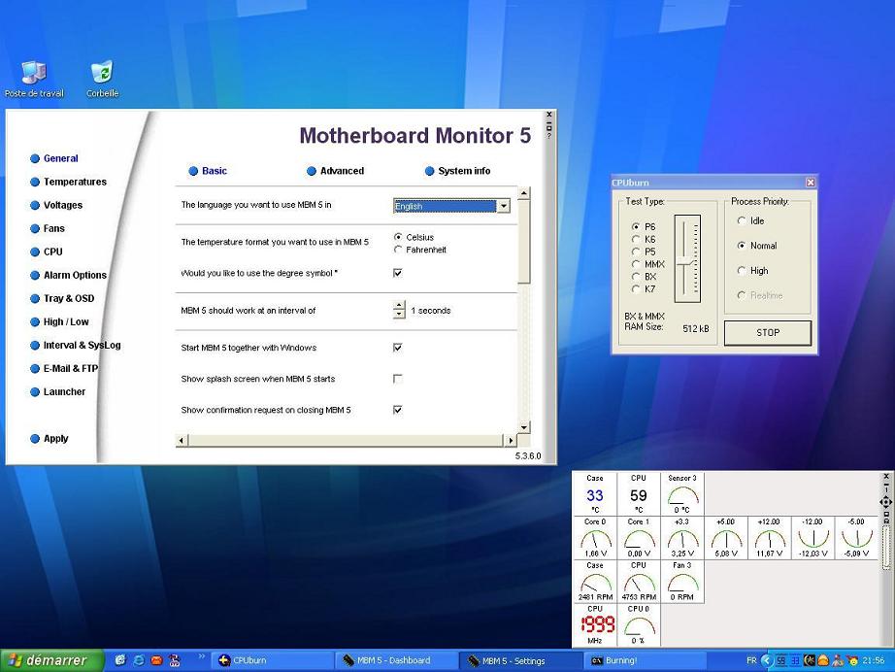Click the Case 33 °C temperature tile
The image size is (895, 672).
tap(595, 494)
